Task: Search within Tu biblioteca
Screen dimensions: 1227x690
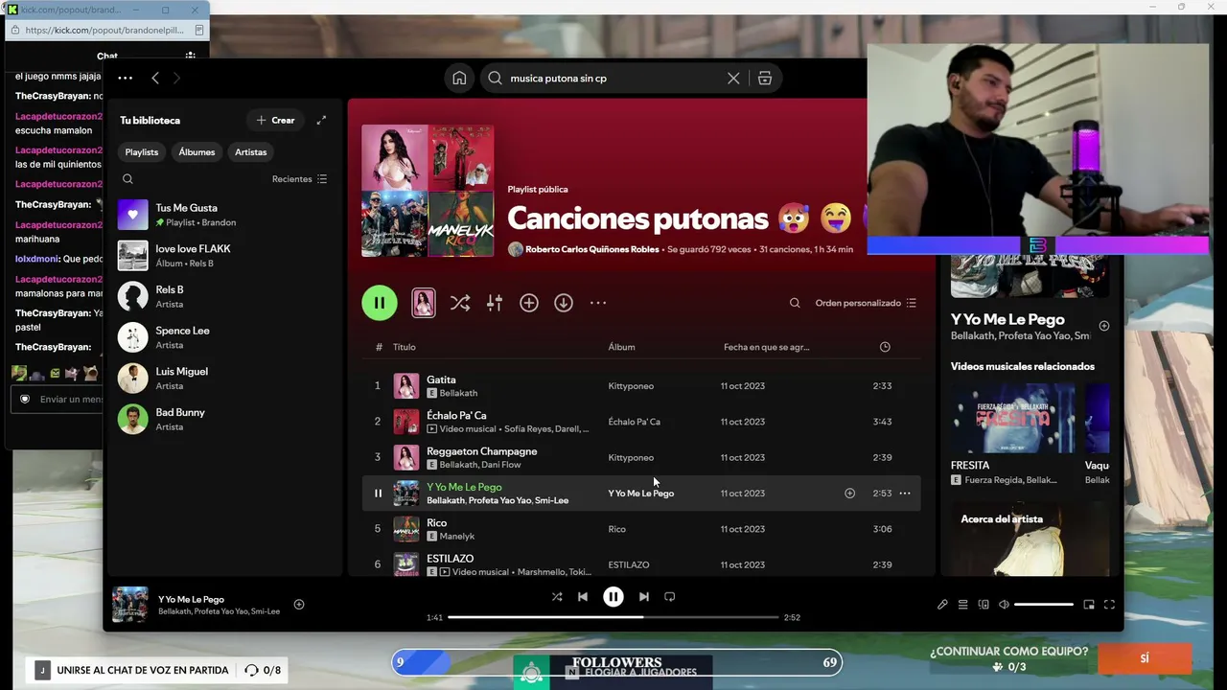Action: point(127,179)
